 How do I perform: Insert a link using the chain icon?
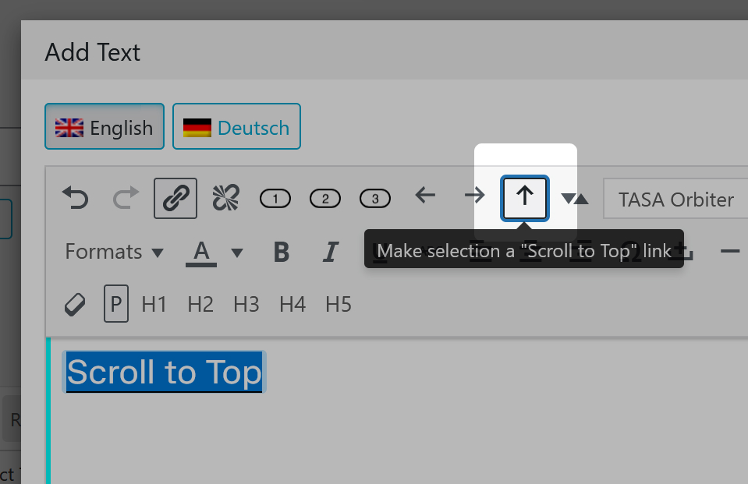pyautogui.click(x=175, y=198)
